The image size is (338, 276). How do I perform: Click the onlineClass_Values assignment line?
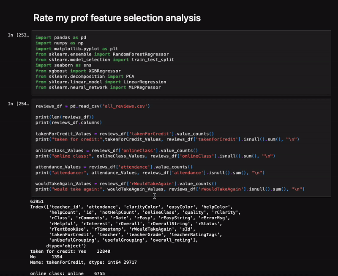117,150
